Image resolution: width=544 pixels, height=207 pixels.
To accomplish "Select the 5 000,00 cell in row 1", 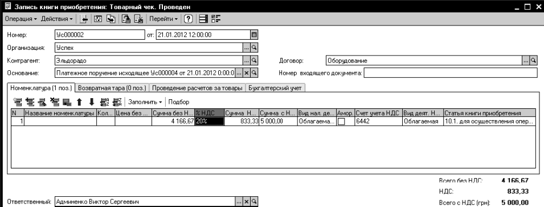I will point(278,121).
